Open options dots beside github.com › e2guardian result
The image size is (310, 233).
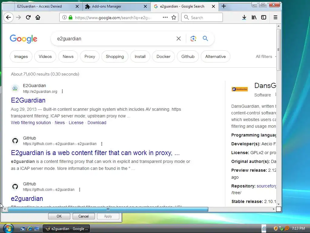[x=80, y=190]
